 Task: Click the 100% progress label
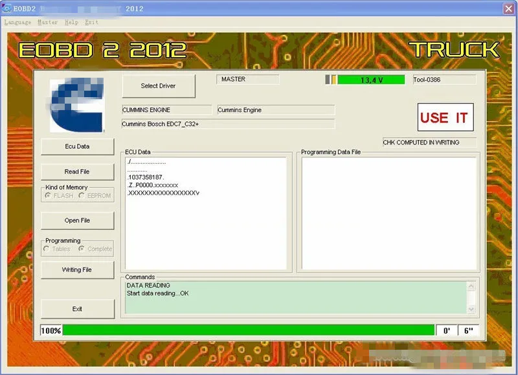click(51, 330)
